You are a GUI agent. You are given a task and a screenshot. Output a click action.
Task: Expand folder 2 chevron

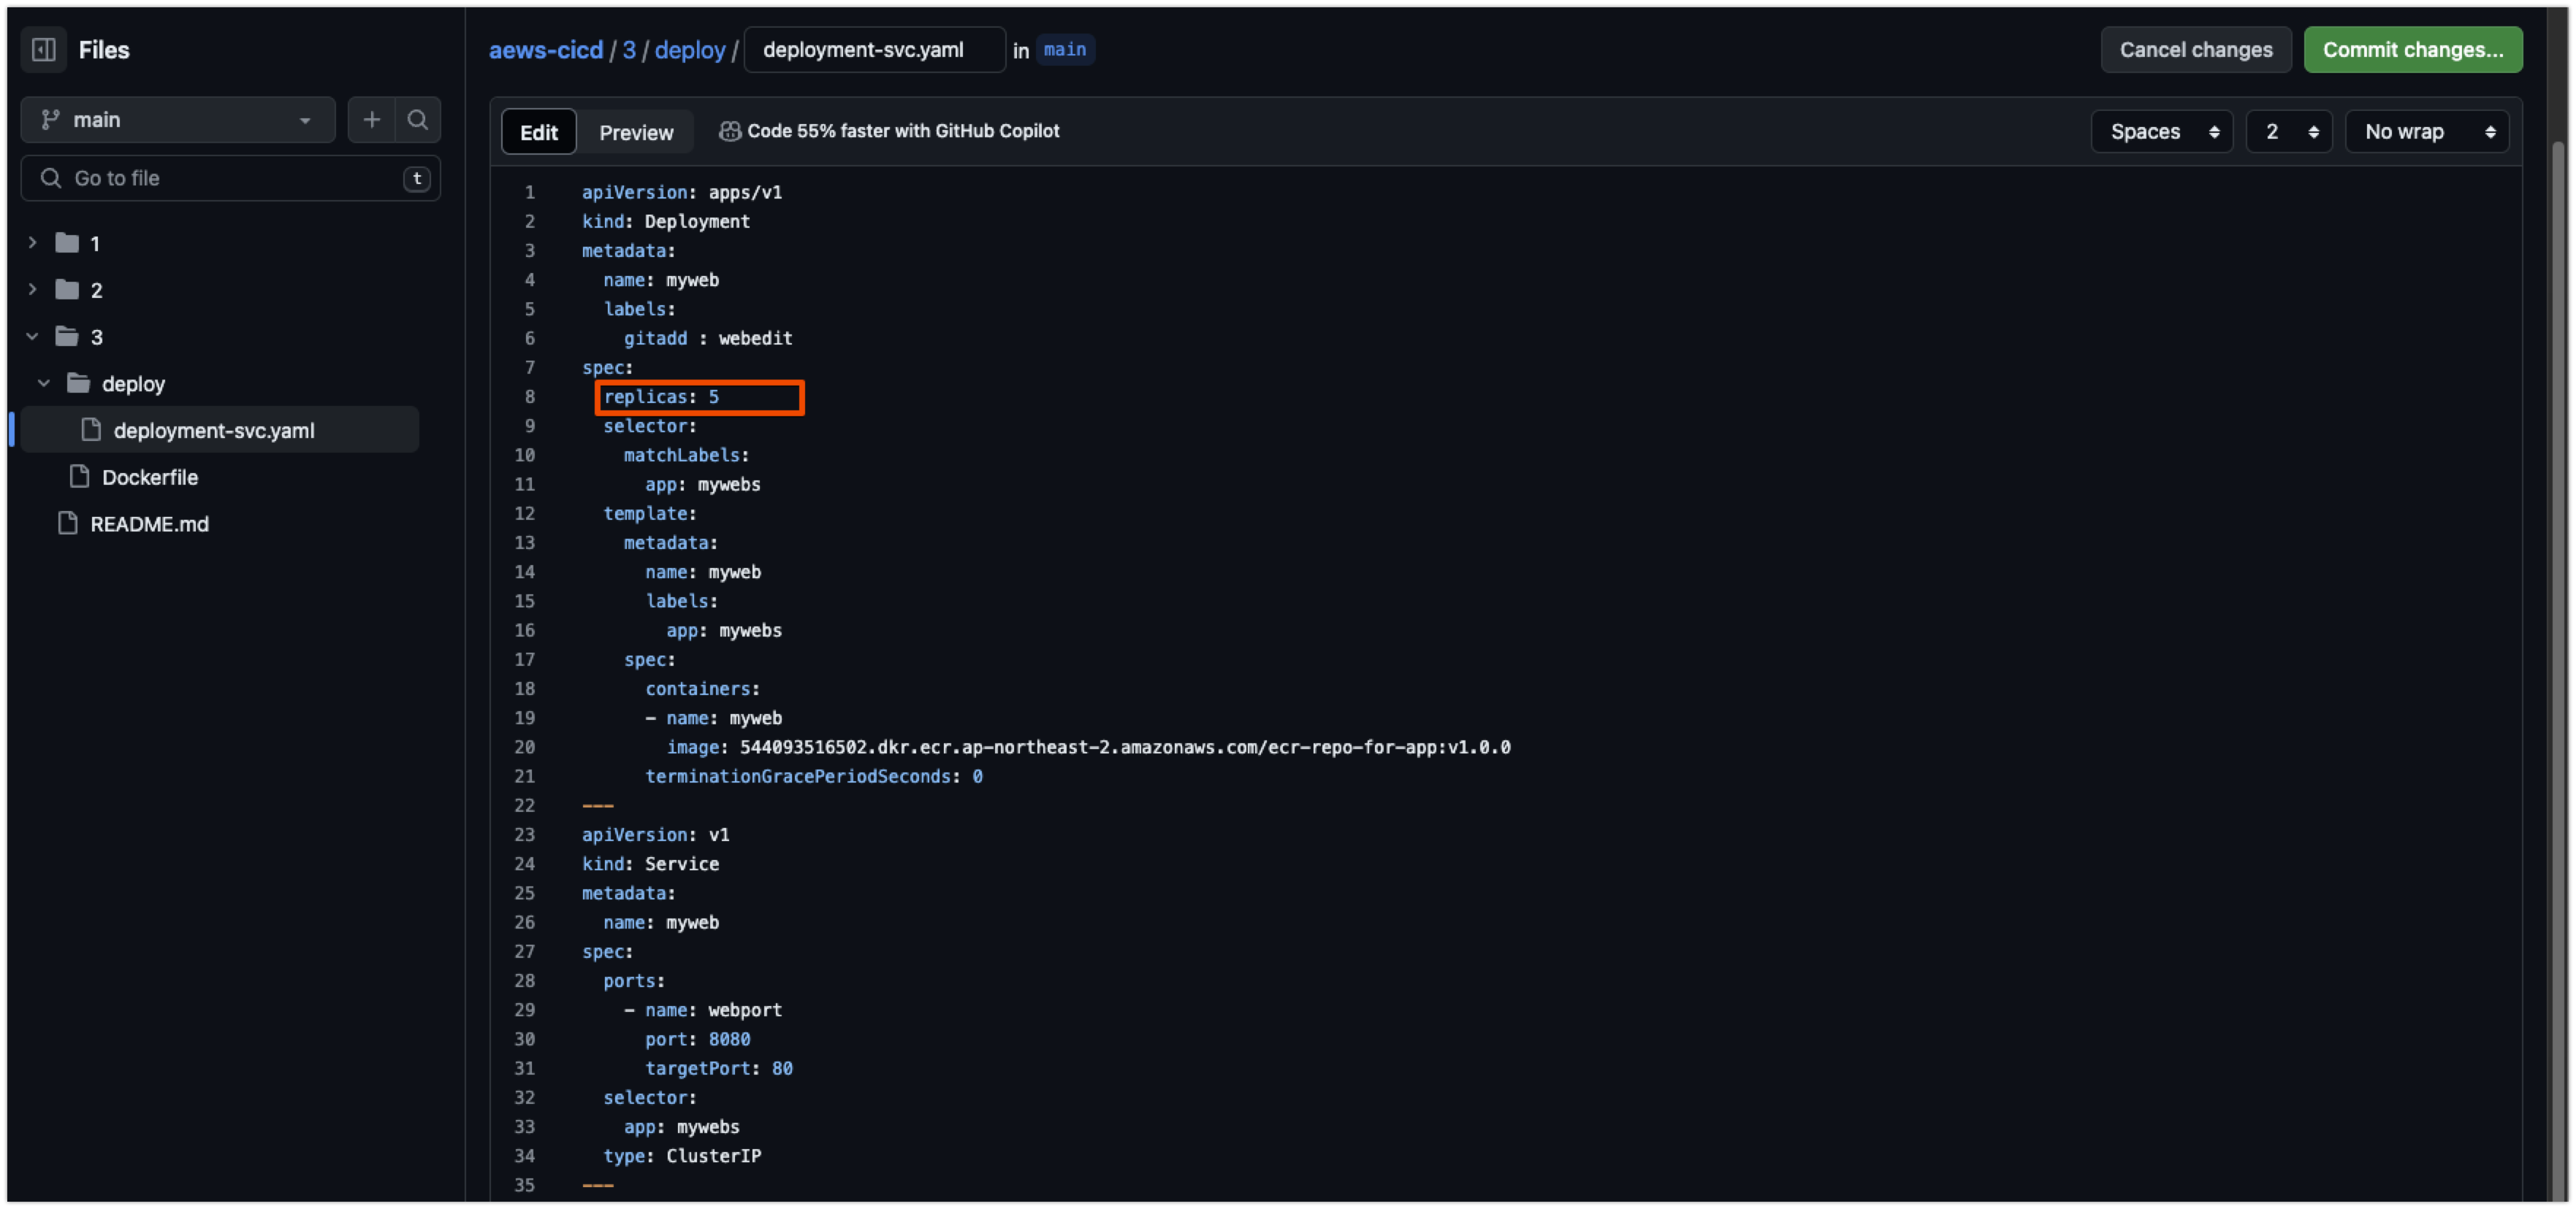(32, 290)
